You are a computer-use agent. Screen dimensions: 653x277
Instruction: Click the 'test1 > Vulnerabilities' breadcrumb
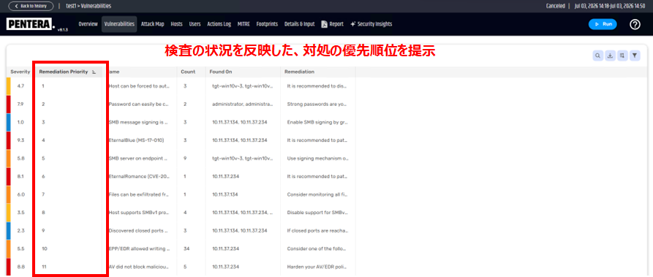(x=88, y=7)
